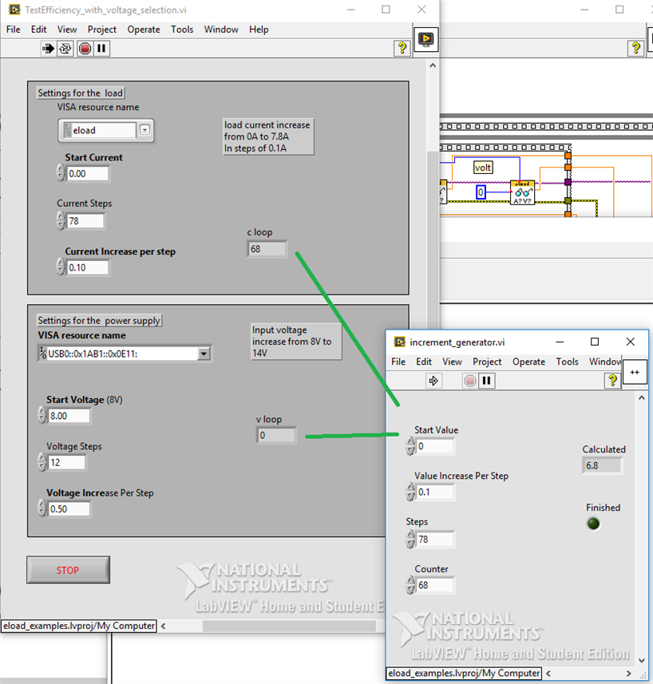Open the Tools menu in increment_generator window

[567, 362]
